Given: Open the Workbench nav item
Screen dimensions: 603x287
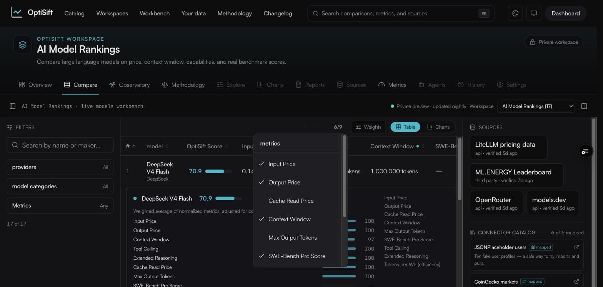Looking at the screenshot, I should [155, 13].
